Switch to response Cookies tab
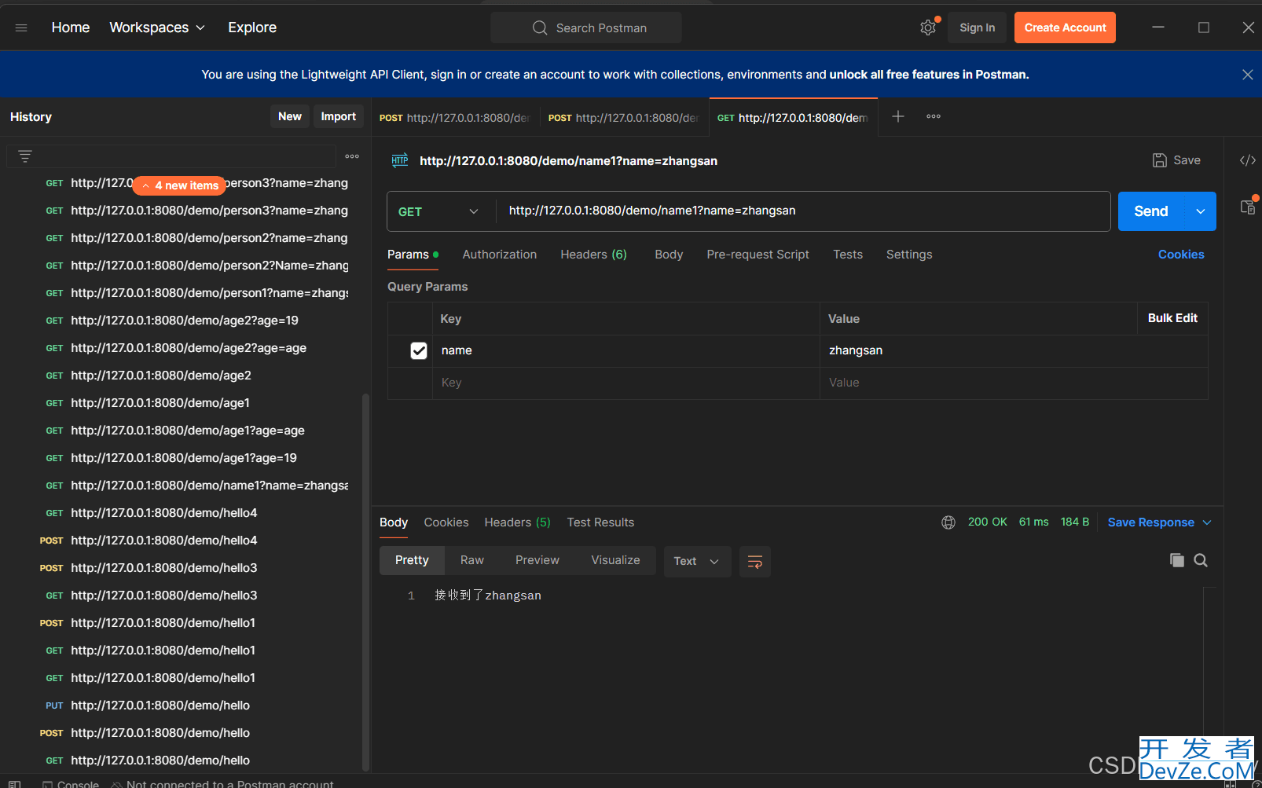1262x788 pixels. point(446,522)
